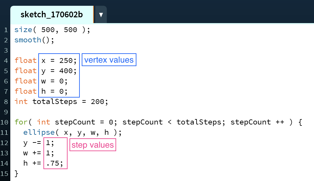This screenshot has height=181, width=314.
Task: Click the closing brace on line 15
Action: (16, 173)
